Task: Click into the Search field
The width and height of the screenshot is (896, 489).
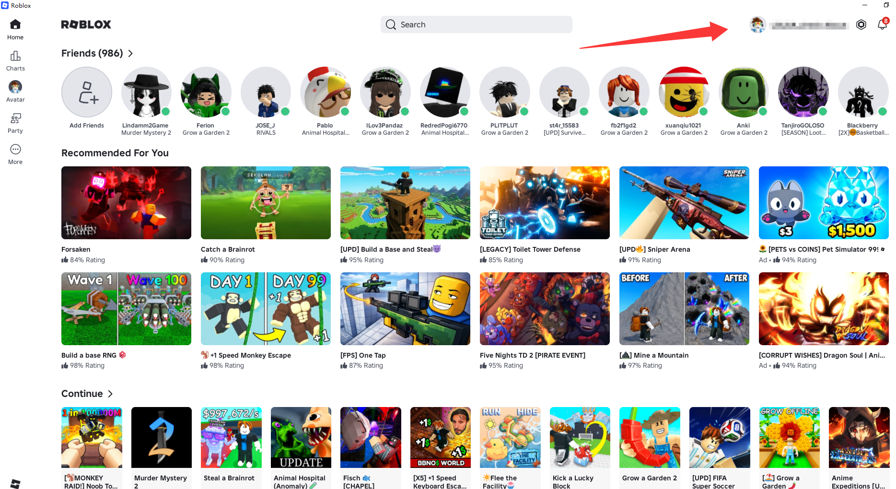Action: (x=477, y=24)
